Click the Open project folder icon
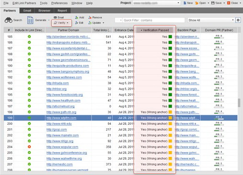Viewport: 243px width, 175px height. [197, 3]
